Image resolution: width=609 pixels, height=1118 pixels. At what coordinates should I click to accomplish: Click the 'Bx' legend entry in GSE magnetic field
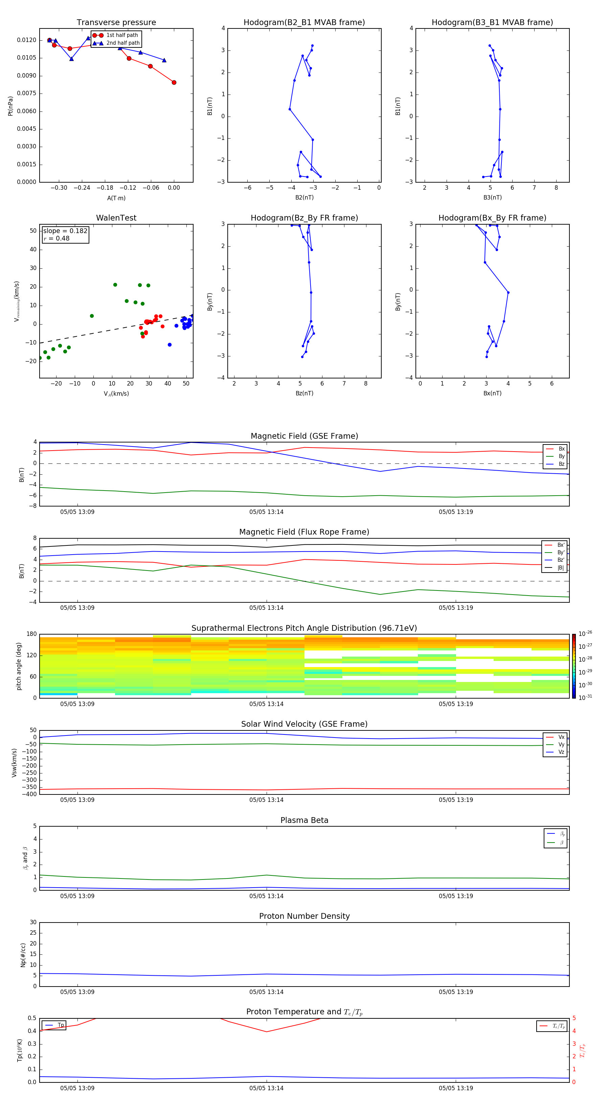556,449
